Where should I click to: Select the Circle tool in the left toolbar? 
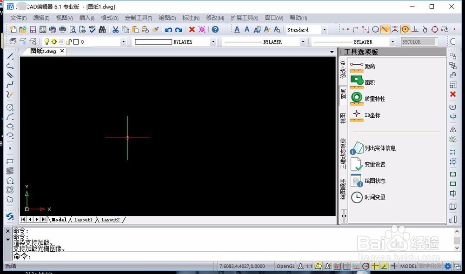click(x=10, y=107)
